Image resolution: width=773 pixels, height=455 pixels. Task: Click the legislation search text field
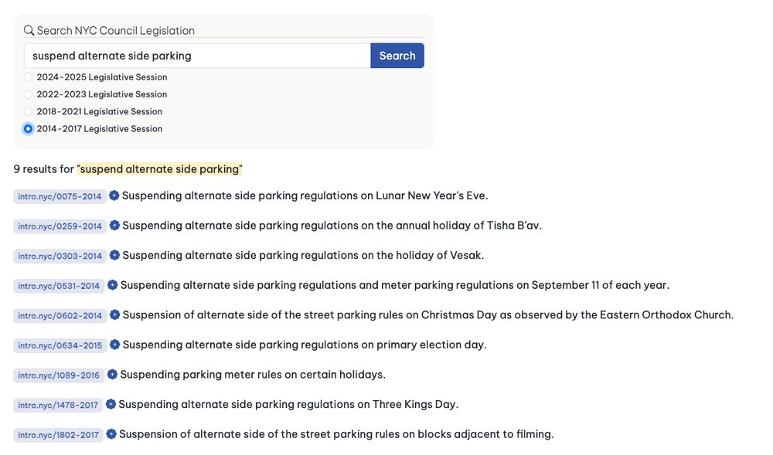[197, 56]
